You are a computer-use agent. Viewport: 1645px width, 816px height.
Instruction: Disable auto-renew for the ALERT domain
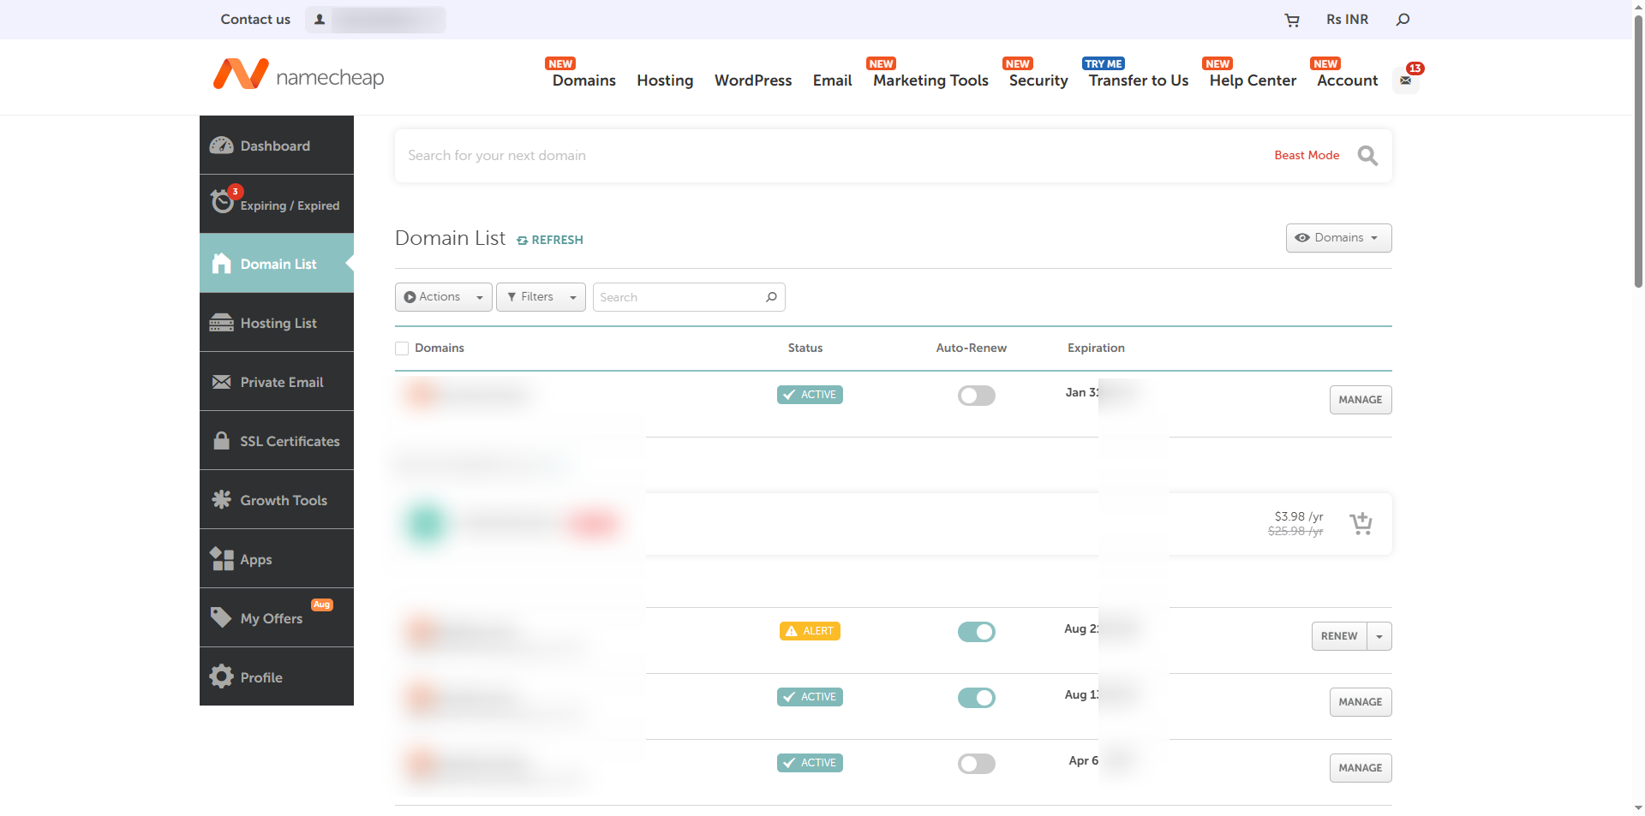pyautogui.click(x=977, y=632)
